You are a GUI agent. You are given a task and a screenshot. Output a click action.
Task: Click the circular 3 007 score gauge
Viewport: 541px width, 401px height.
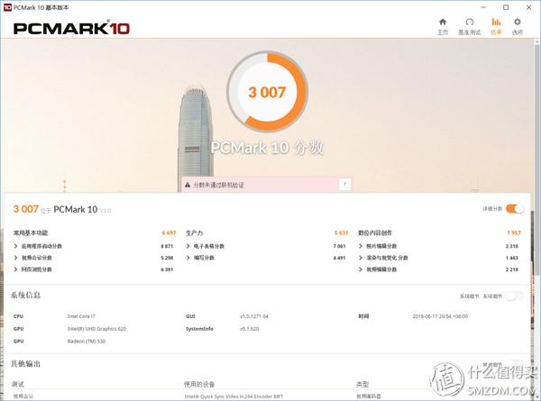tap(268, 92)
